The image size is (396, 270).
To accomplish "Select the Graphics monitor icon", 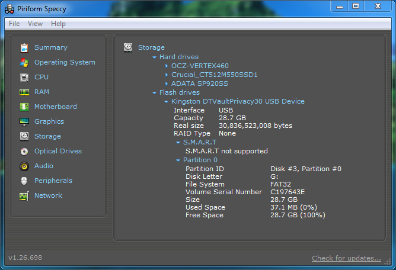I will pyautogui.click(x=24, y=121).
